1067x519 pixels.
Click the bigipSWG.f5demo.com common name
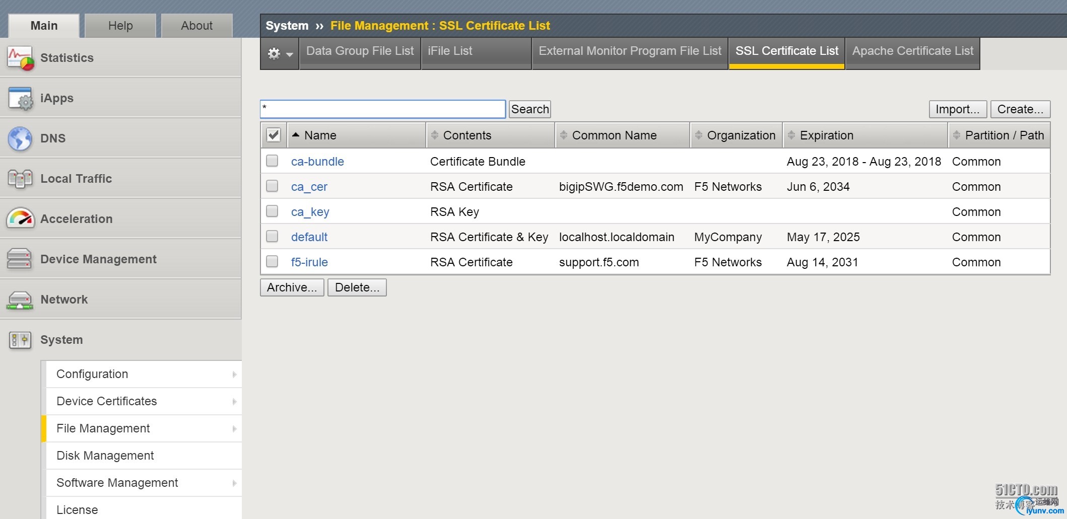point(621,187)
